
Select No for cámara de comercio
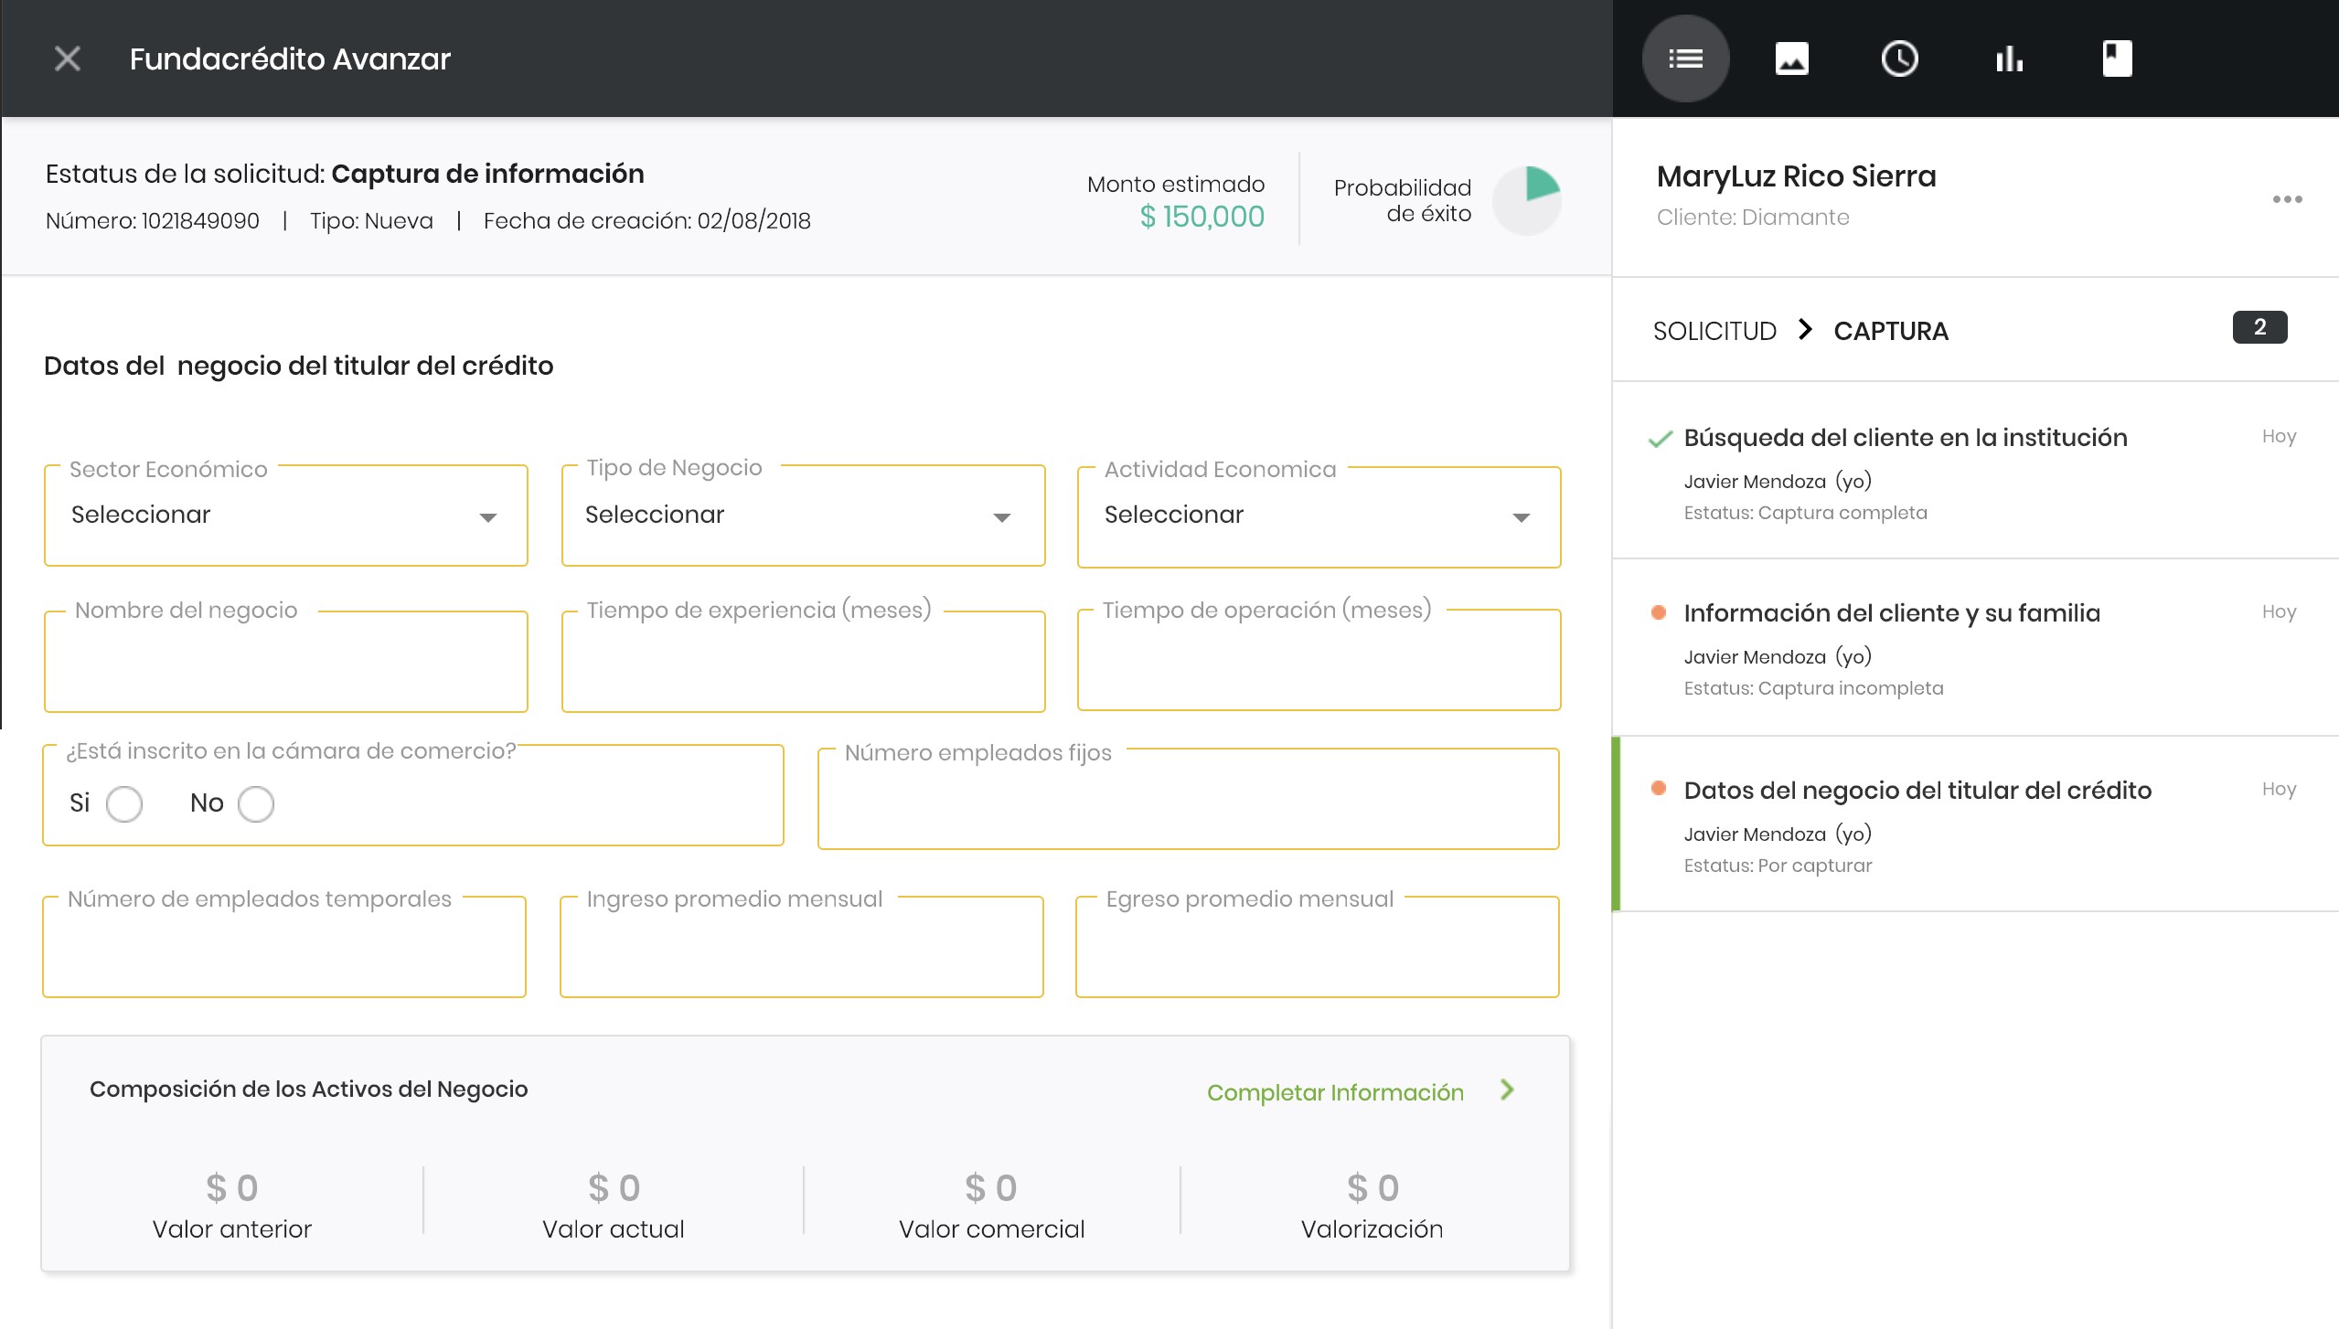click(x=256, y=804)
